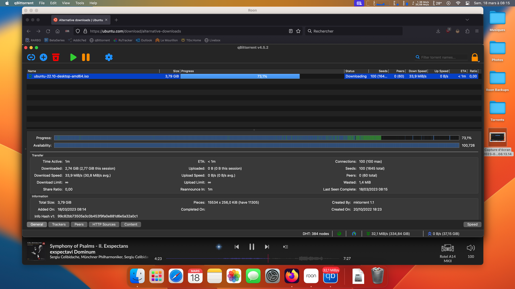The image size is (515, 289).
Task: Open the Torrents folder on desktop
Action: 497,110
